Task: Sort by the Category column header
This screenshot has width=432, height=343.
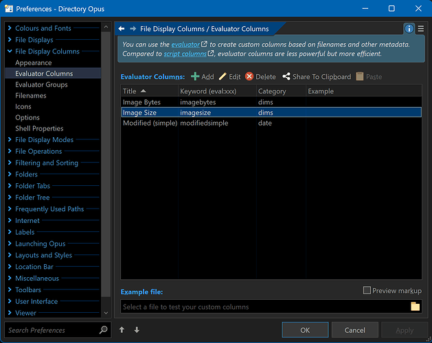Action: [x=281, y=91]
